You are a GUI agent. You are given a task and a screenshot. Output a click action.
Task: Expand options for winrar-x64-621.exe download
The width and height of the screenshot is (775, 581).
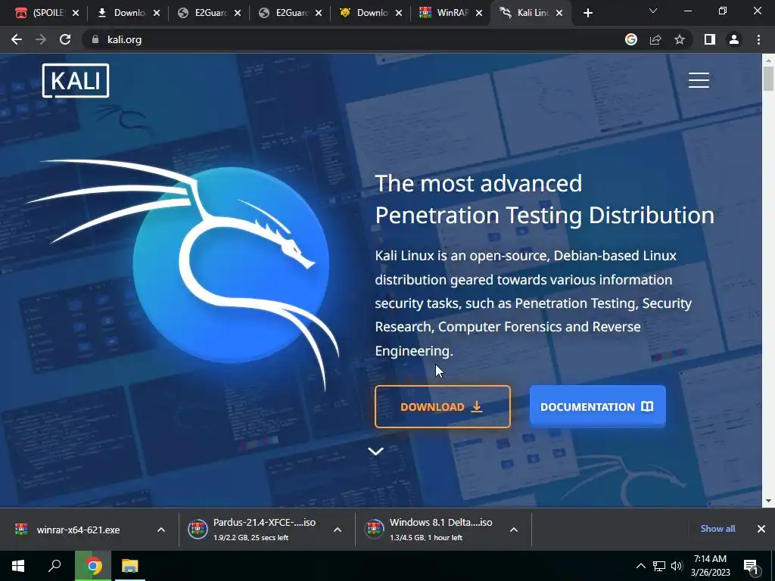[161, 530]
